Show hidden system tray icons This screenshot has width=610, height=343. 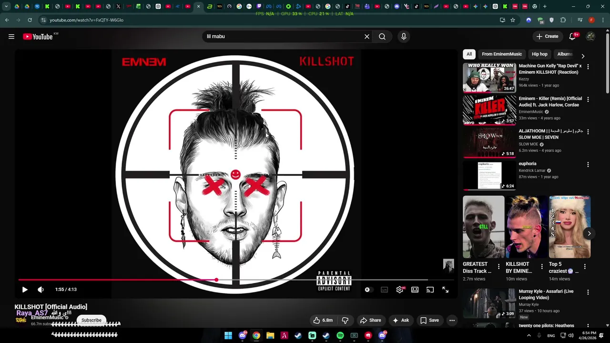529,335
